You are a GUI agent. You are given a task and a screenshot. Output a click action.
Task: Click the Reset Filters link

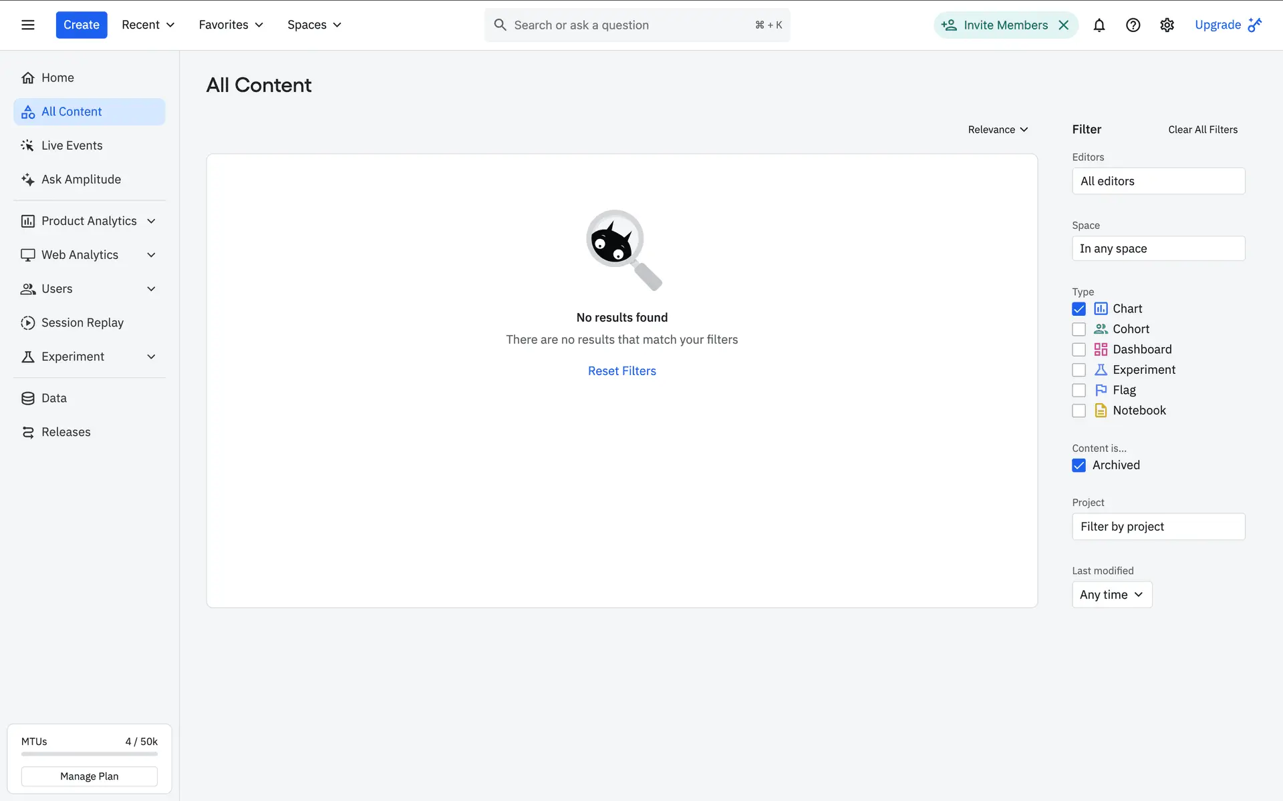(x=621, y=371)
